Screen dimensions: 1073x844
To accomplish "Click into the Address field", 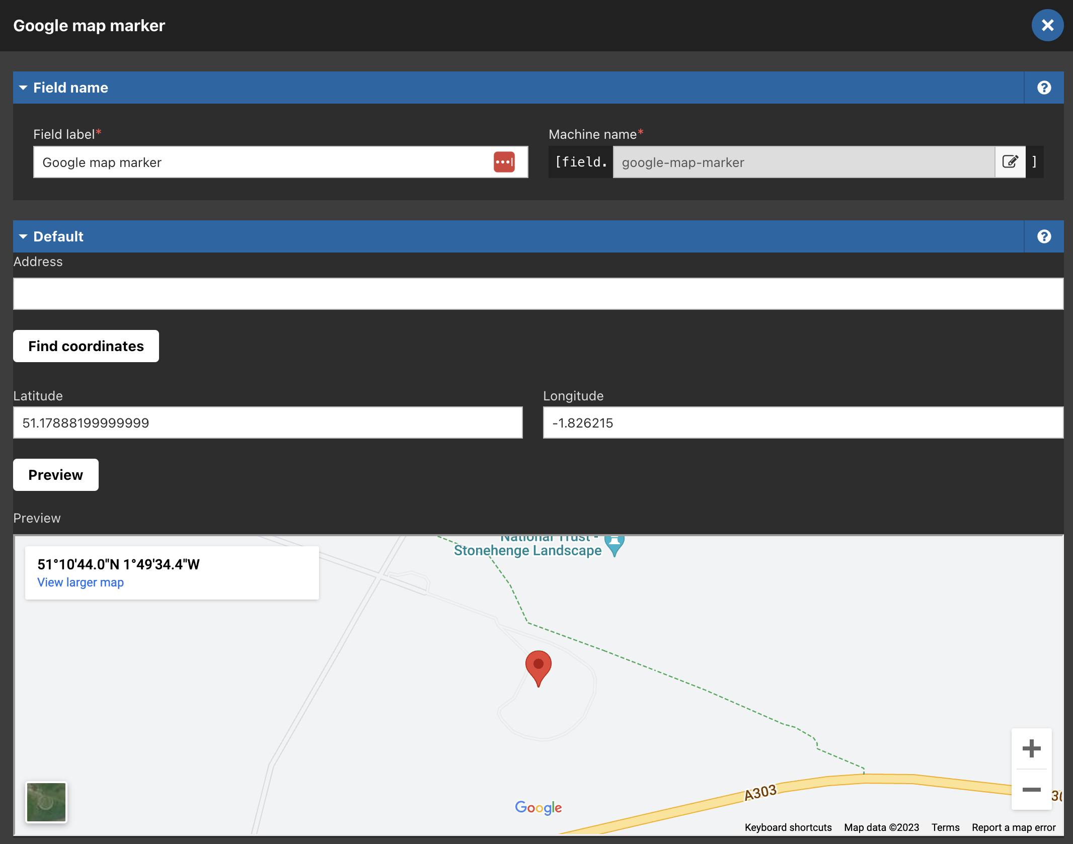I will click(538, 294).
